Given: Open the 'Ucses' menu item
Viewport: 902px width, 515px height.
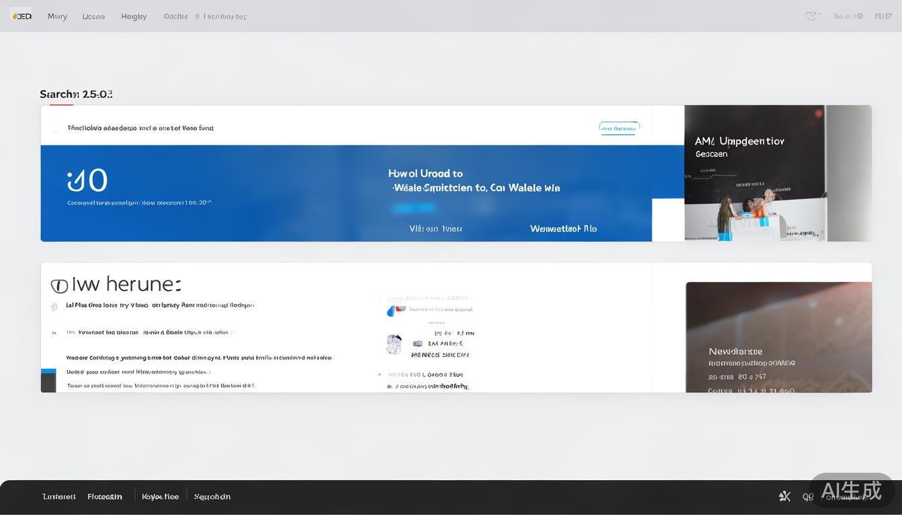Looking at the screenshot, I should pyautogui.click(x=93, y=16).
